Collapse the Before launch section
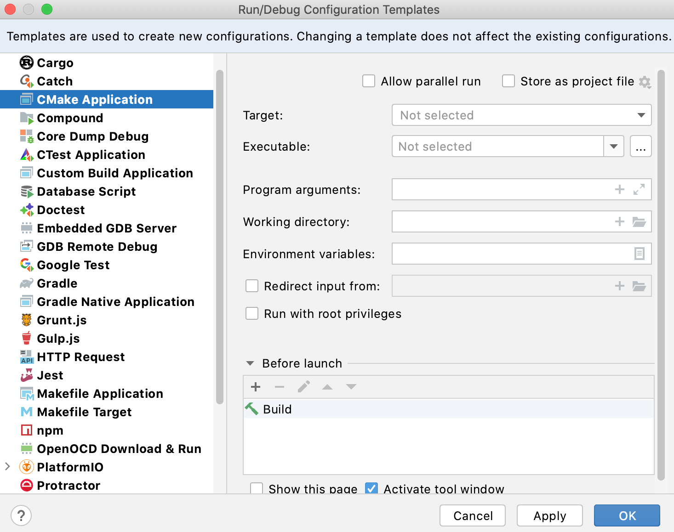 click(250, 363)
